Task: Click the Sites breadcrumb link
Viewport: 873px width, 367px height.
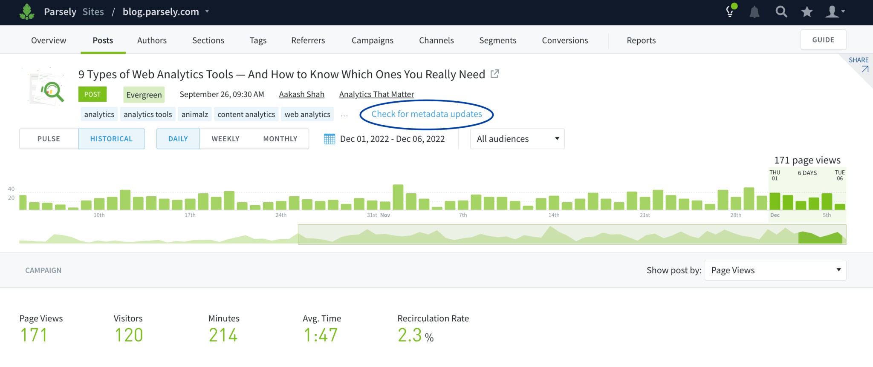Action: [93, 11]
